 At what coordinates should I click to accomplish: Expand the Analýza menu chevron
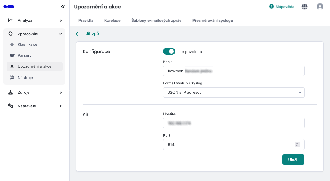pyautogui.click(x=60, y=21)
